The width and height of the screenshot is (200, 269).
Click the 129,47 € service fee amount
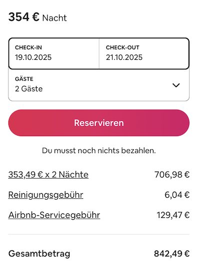[173, 215]
